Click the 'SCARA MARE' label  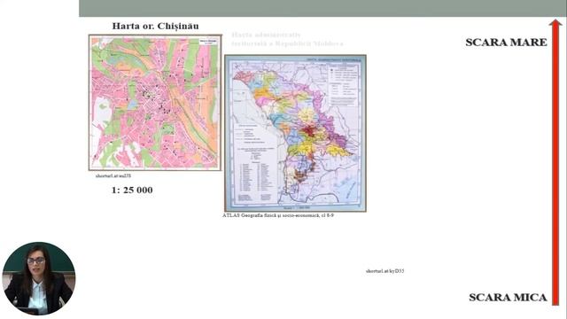[x=506, y=43]
